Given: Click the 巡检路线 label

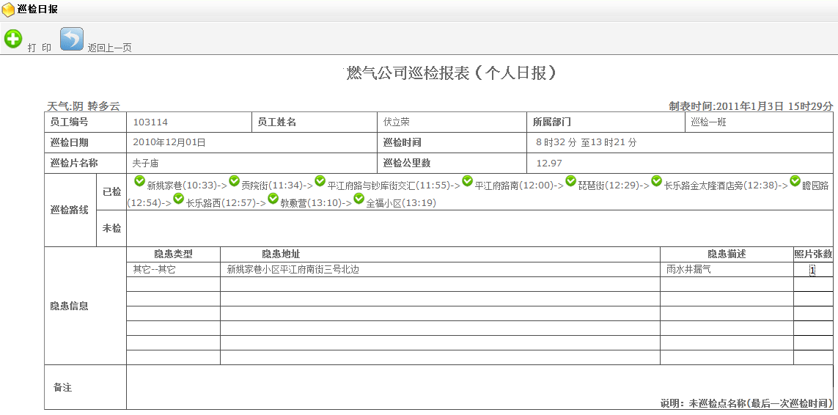Looking at the screenshot, I should 70,210.
